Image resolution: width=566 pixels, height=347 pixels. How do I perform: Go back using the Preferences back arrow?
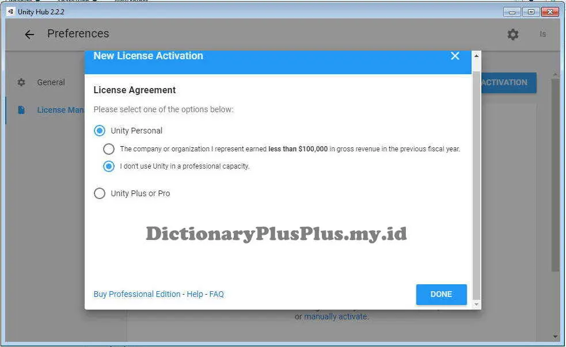(29, 35)
